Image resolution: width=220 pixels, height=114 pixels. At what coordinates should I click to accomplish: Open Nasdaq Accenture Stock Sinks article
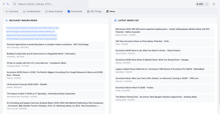coord(164,61)
